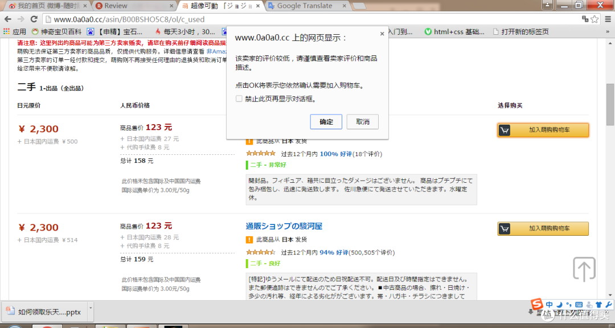Toggle Sogou moon half-width mode

[560, 305]
